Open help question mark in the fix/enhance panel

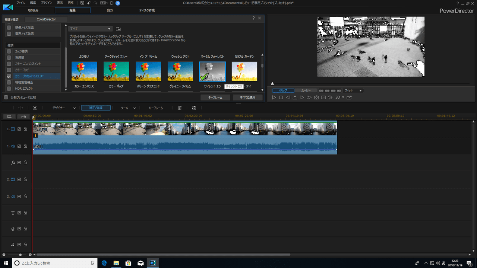(253, 18)
